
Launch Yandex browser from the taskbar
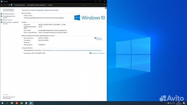[17, 103]
